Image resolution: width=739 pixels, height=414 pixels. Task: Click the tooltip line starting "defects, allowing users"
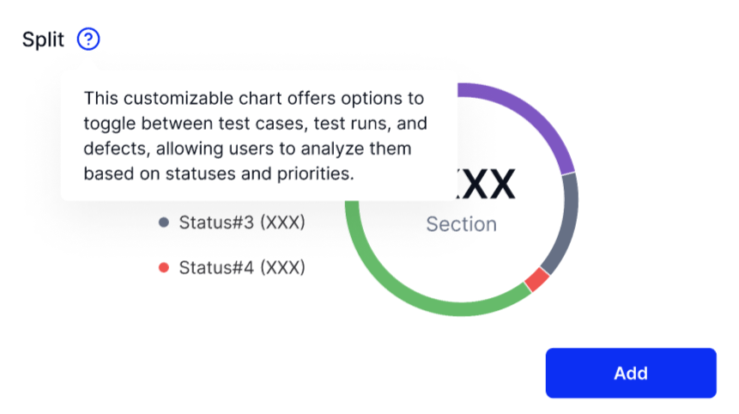pyautogui.click(x=247, y=149)
